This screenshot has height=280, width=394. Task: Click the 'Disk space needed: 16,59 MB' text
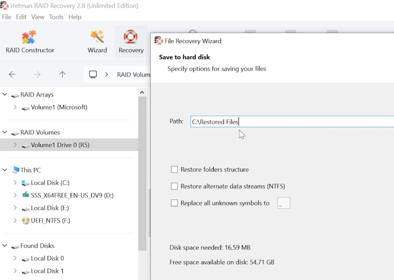coord(210,248)
